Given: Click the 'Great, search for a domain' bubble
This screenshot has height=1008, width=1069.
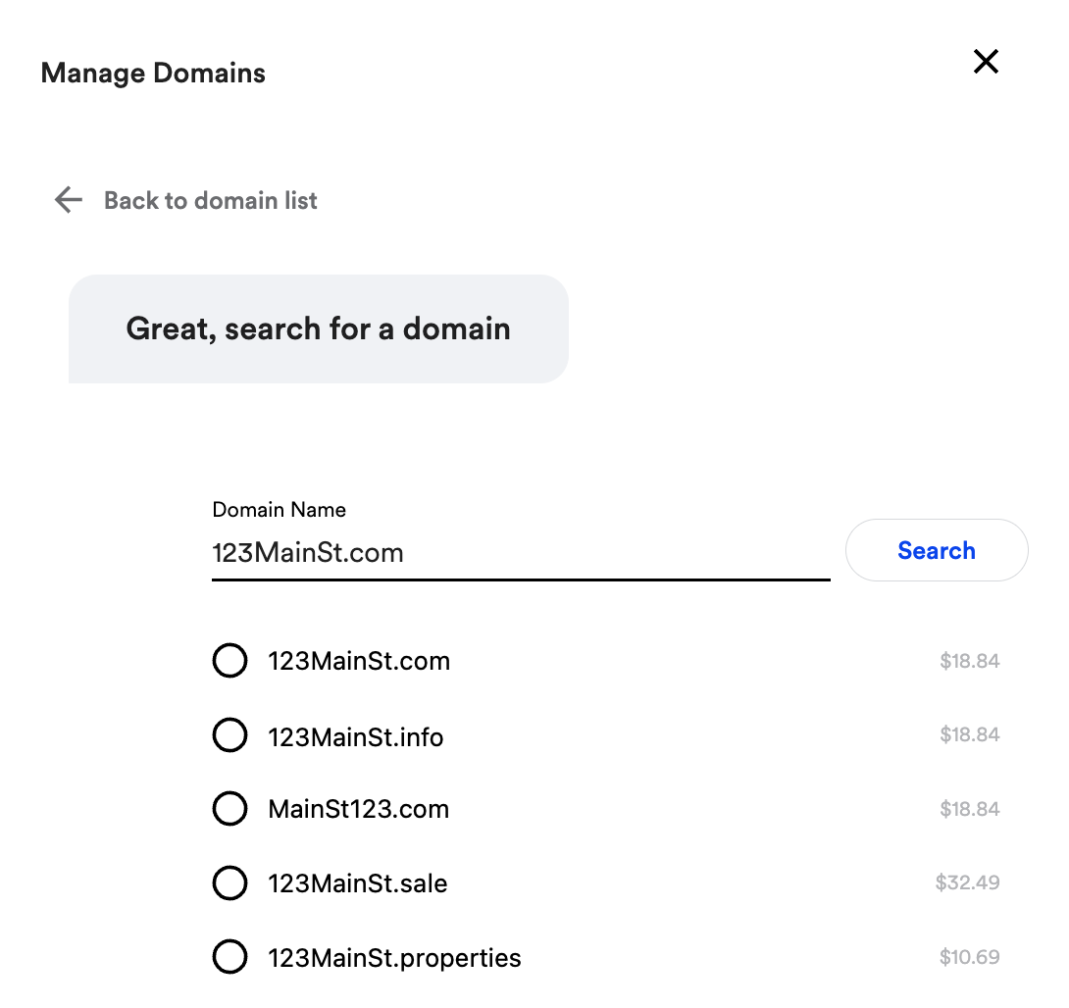Looking at the screenshot, I should (x=319, y=328).
